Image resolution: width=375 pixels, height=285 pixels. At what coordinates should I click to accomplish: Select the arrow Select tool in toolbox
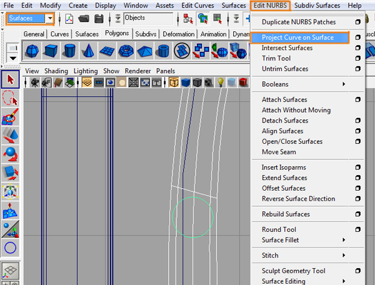coord(10,79)
